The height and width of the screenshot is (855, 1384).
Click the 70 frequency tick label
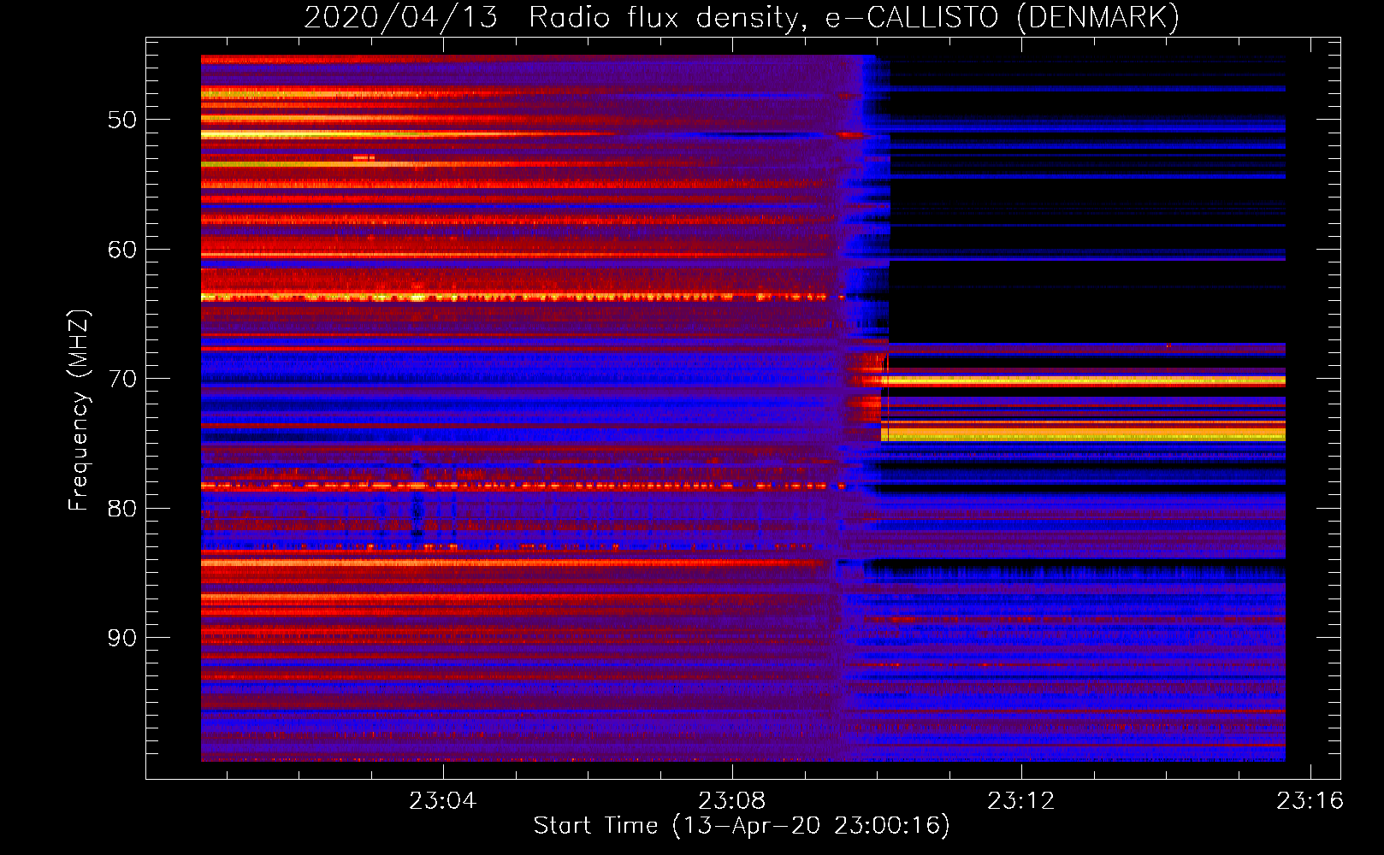click(x=122, y=379)
